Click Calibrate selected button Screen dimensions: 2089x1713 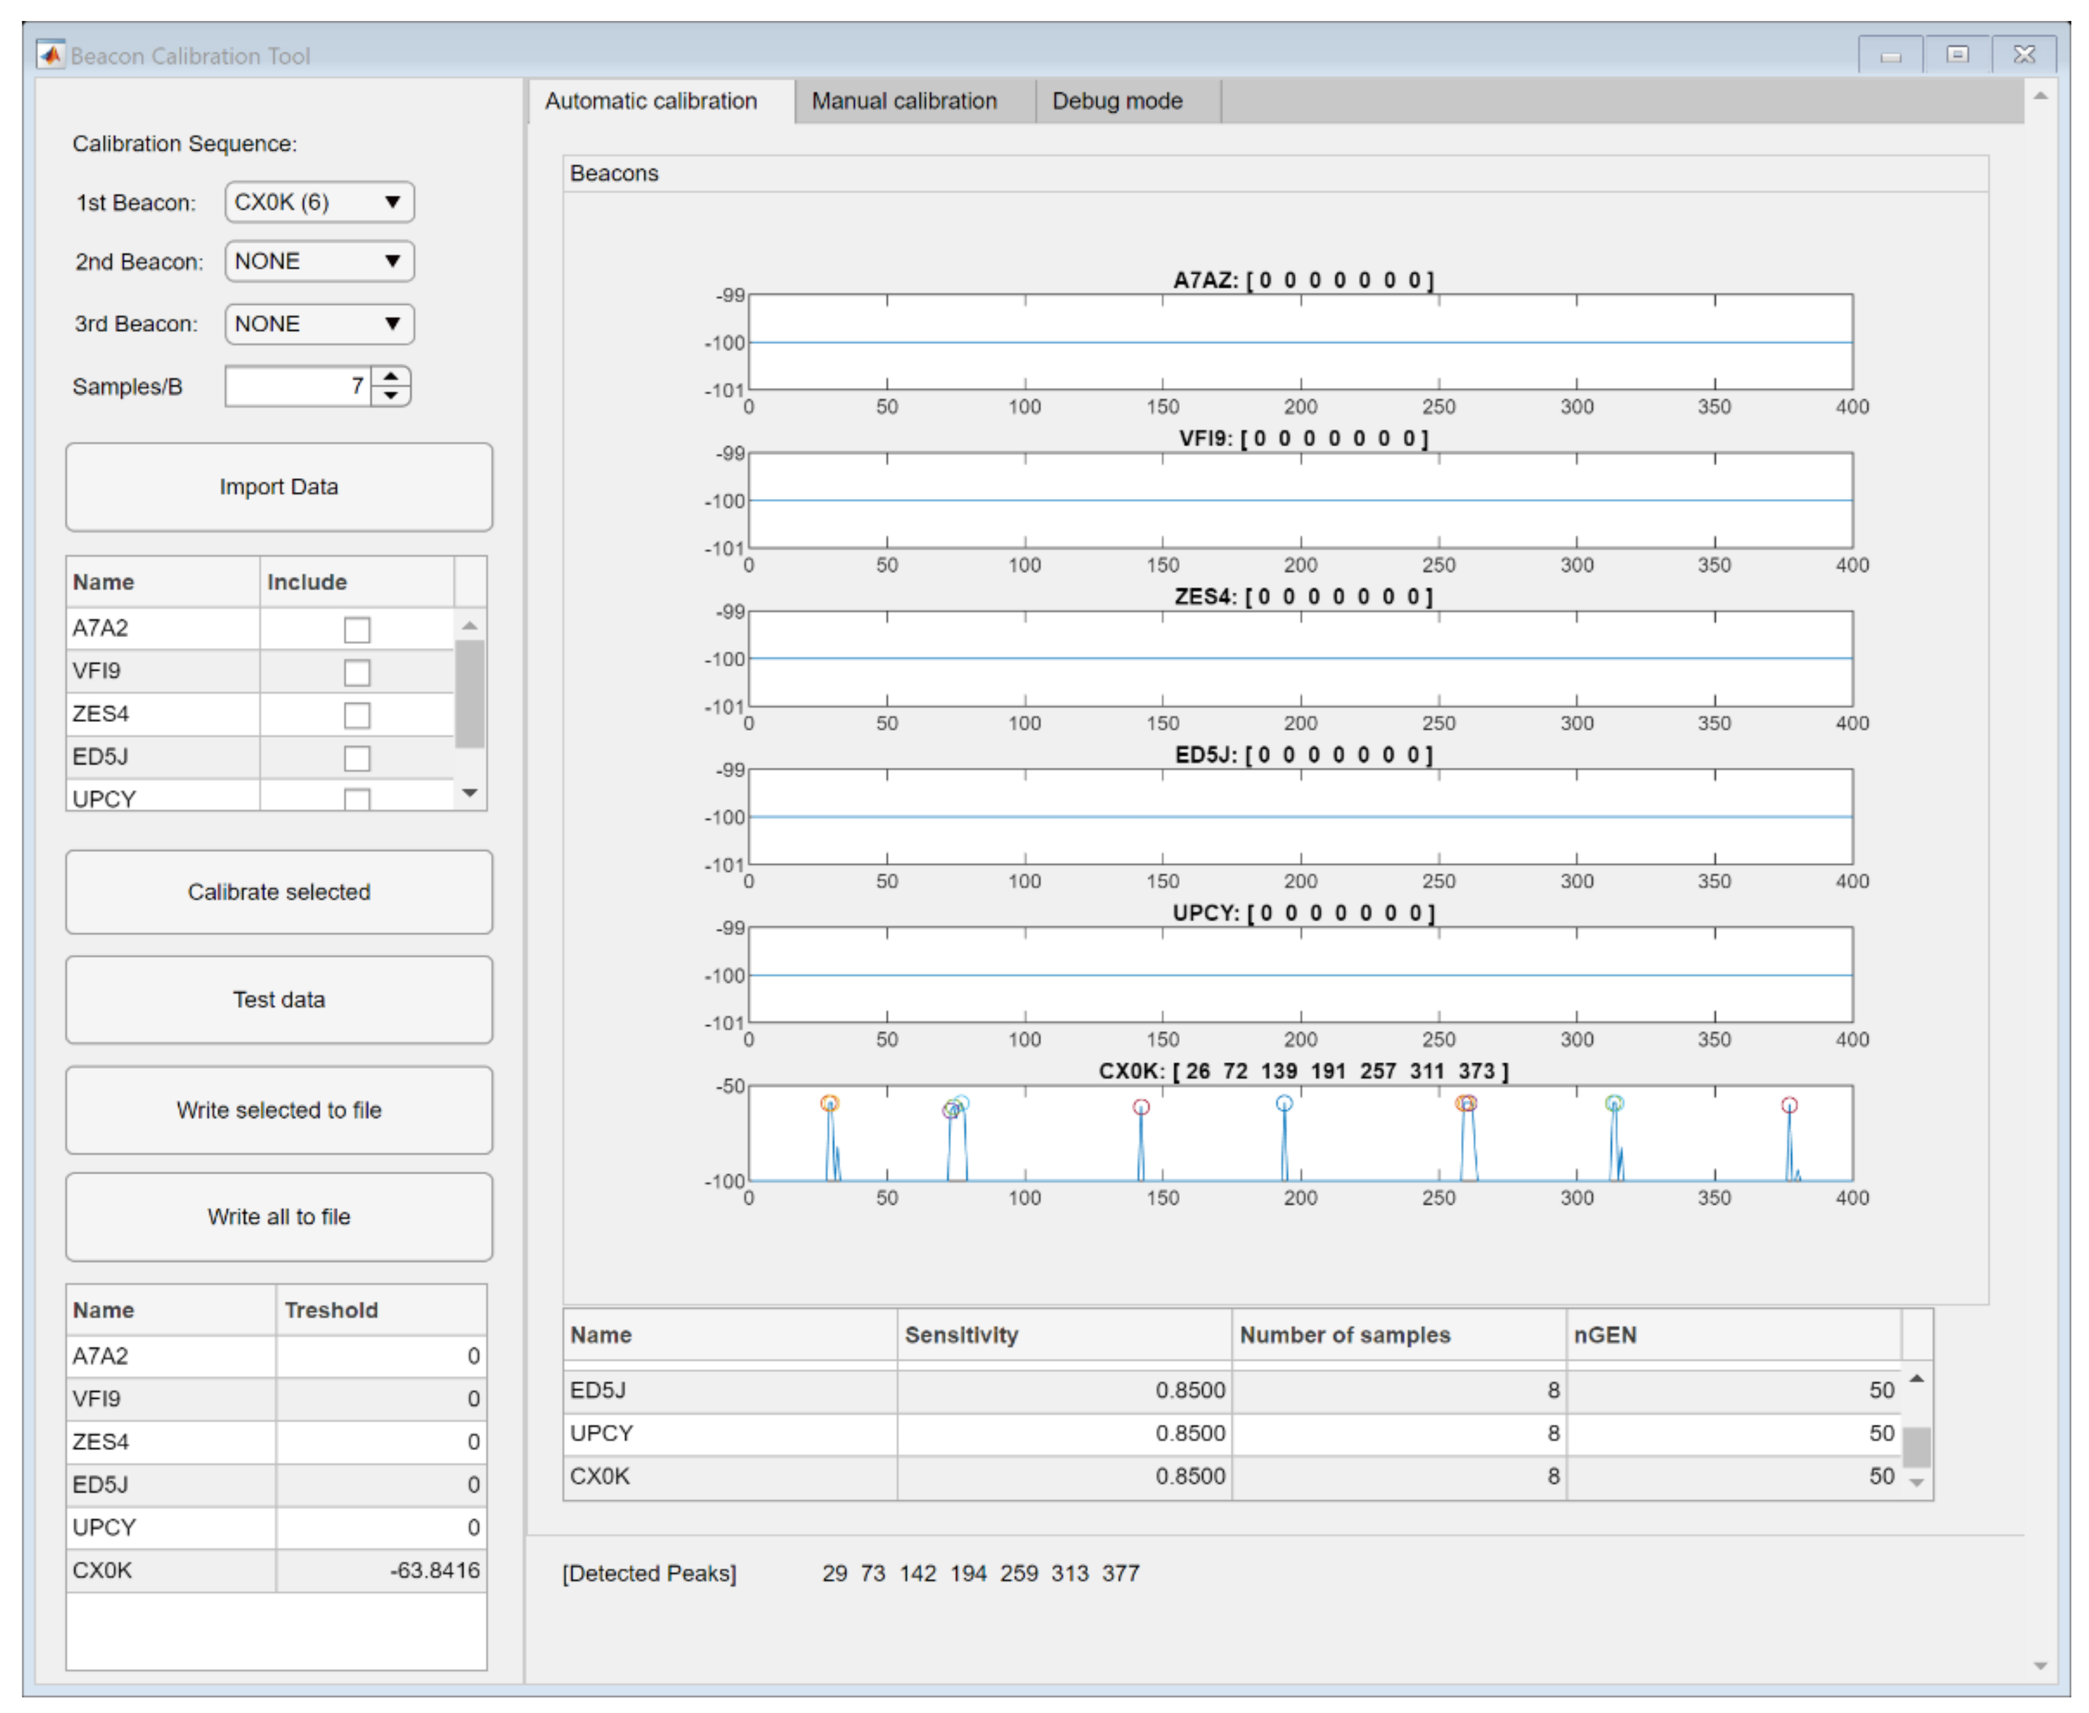tap(278, 891)
